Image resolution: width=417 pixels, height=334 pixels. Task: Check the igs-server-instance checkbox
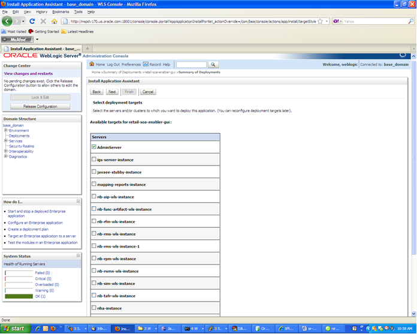click(94, 159)
